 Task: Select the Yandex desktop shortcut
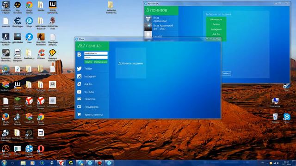pyautogui.click(x=29, y=102)
